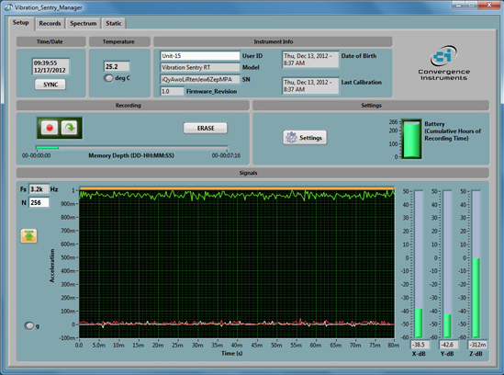504x375 pixels.
Task: Click the Instrument Info section header
Action: (273, 41)
